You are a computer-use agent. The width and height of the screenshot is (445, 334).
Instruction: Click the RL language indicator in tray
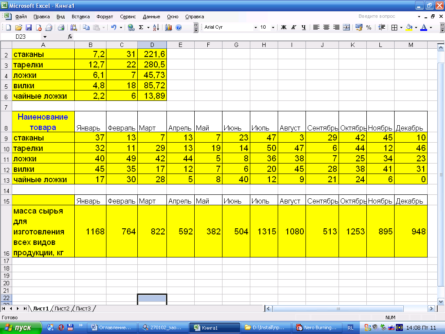[x=351, y=328]
